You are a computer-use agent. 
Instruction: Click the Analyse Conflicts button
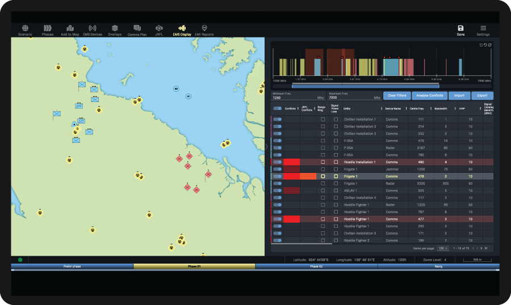coord(431,95)
